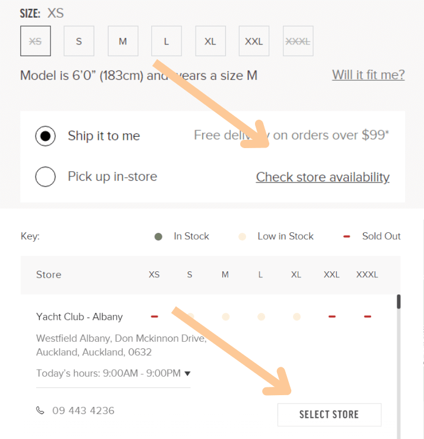Click the crossed-out XXXL size
This screenshot has width=424, height=439.
[x=298, y=41]
